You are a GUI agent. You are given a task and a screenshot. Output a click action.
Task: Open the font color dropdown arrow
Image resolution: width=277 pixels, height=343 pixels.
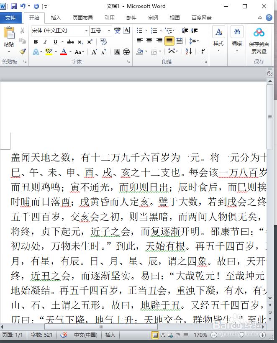click(x=70, y=52)
